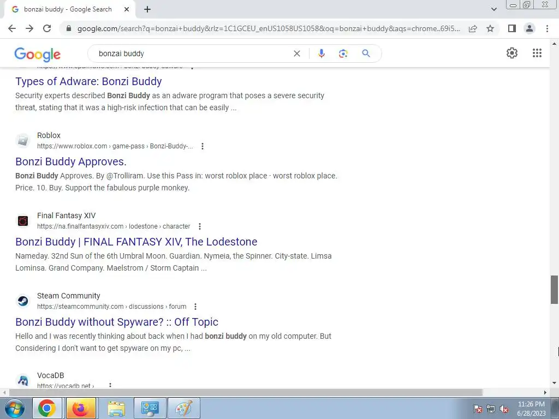
Task: Focus the bonzai buddy search box
Action: click(193, 53)
